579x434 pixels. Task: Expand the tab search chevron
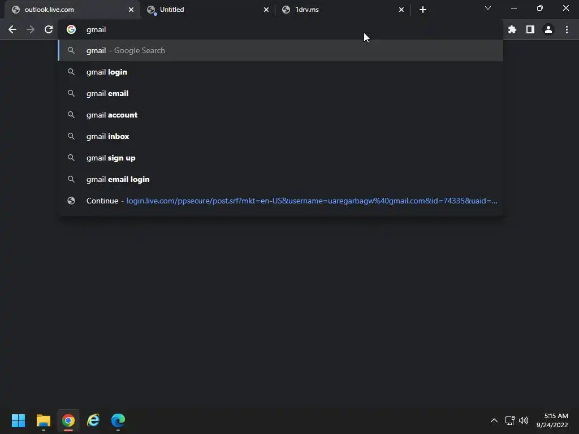click(x=488, y=8)
